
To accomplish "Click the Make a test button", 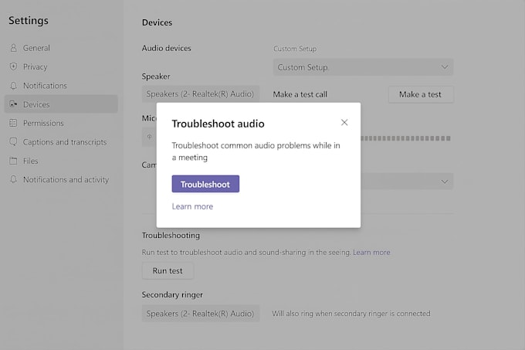I will tap(421, 94).
